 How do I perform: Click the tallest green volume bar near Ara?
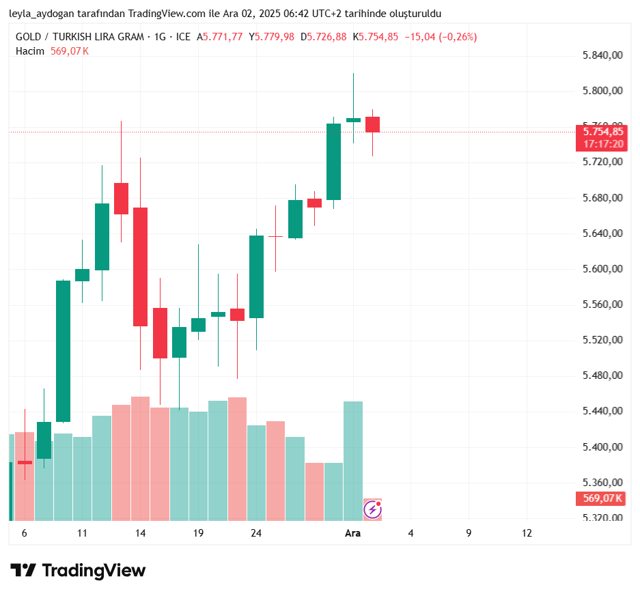(352, 457)
